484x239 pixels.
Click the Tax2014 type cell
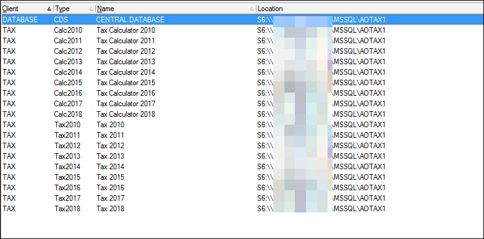pos(67,167)
